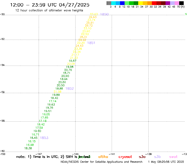Screen dimensions: 187x164
Task: Click the 1852 time stamp label
Action: (69, 89)
